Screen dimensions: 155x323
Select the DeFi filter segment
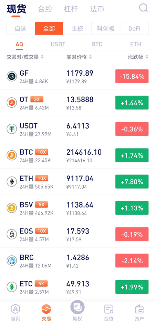point(134,28)
